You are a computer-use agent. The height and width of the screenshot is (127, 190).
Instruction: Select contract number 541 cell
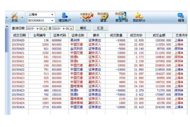[x=39, y=57]
